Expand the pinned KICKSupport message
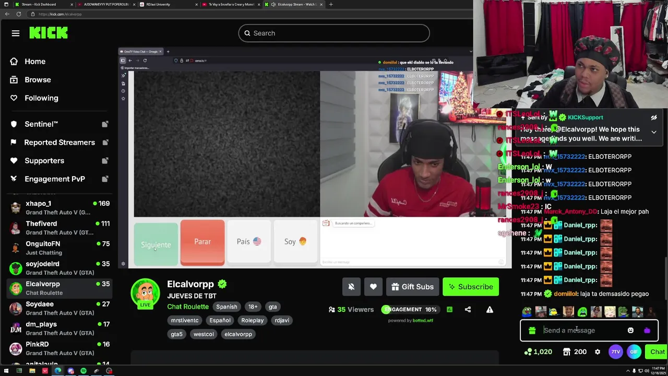The width and height of the screenshot is (668, 376). 654,132
